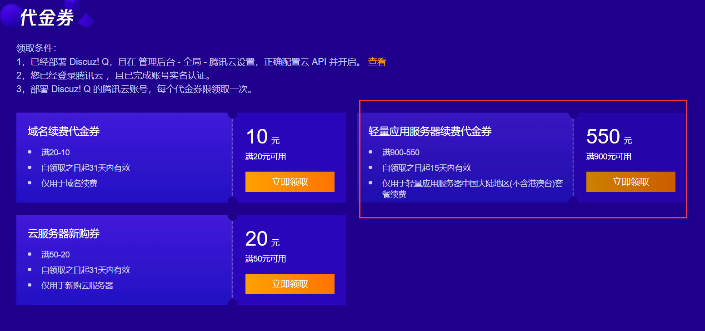This screenshot has width=705, height=331.
Task: Click the 满50元可用 label
Action: (265, 259)
